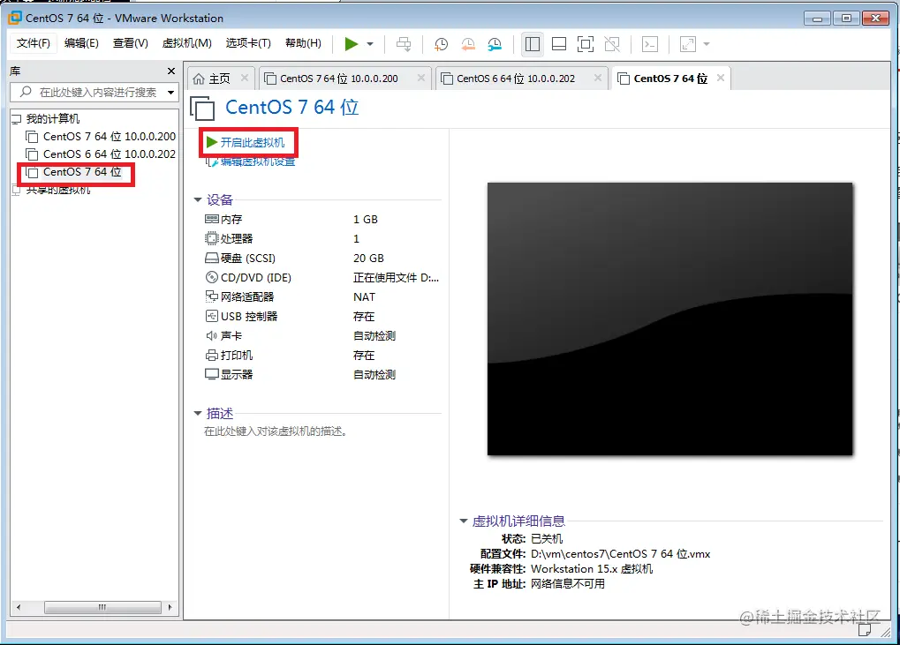
Task: Select the 共享的虚拟机 tree item
Action: pos(58,190)
